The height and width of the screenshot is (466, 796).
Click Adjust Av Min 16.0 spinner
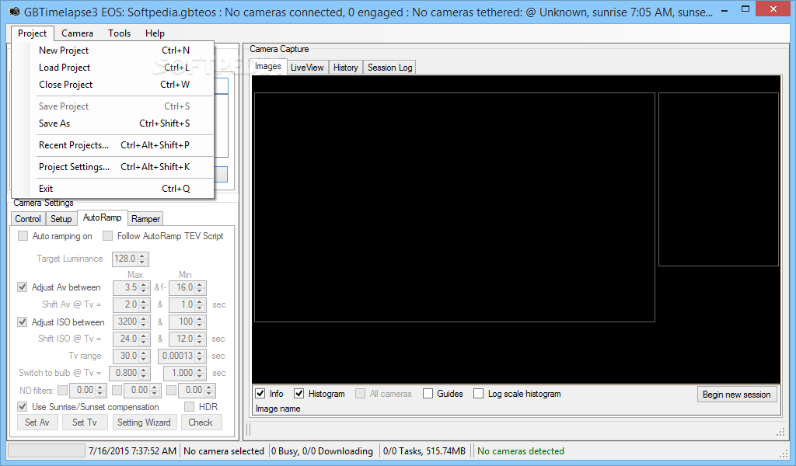[x=200, y=288]
